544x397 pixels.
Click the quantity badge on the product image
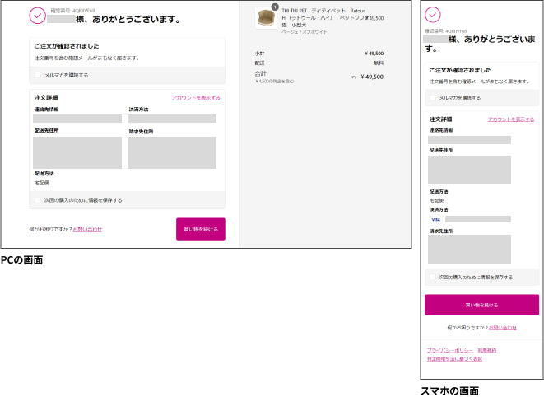click(275, 7)
